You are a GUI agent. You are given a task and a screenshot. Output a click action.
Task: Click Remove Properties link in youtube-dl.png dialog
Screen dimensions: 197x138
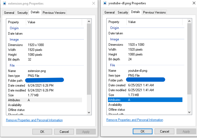tap(135, 120)
